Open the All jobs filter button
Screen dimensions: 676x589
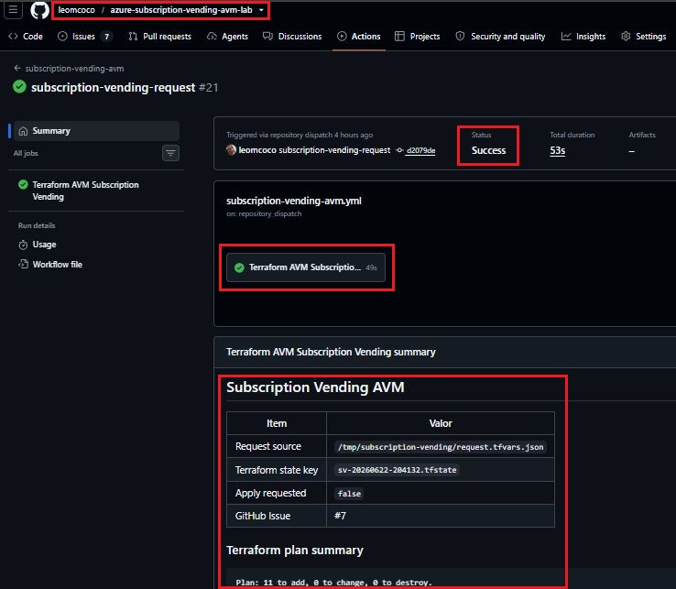[x=170, y=153]
